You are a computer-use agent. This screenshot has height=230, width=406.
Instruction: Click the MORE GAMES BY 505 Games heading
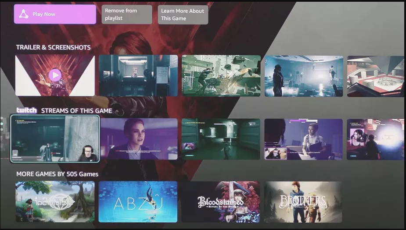pos(57,174)
